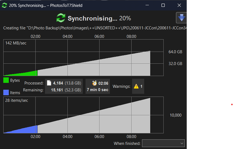The width and height of the screenshot is (233, 149).
Task: Close the synchronisation window
Action: (x=179, y=5)
